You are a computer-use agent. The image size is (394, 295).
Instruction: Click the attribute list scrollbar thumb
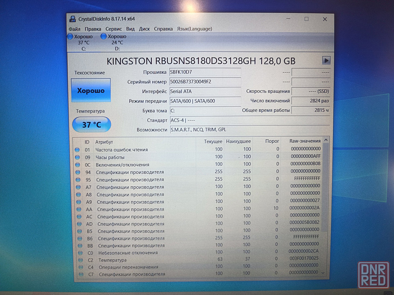(325, 188)
